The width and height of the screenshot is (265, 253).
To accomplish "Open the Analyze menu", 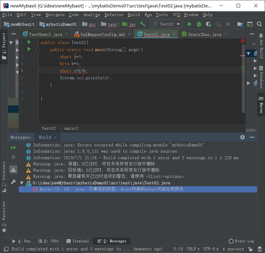I will (91, 15).
